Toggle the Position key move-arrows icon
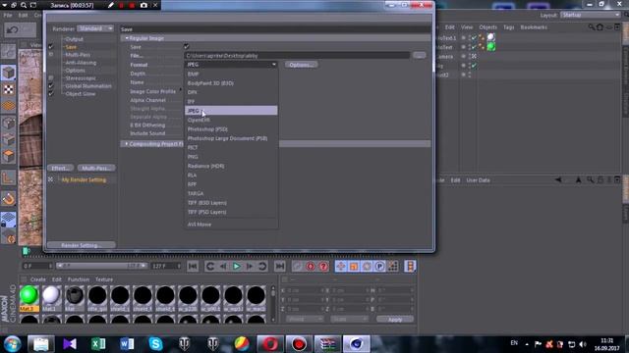The image size is (629, 353). (x=341, y=266)
